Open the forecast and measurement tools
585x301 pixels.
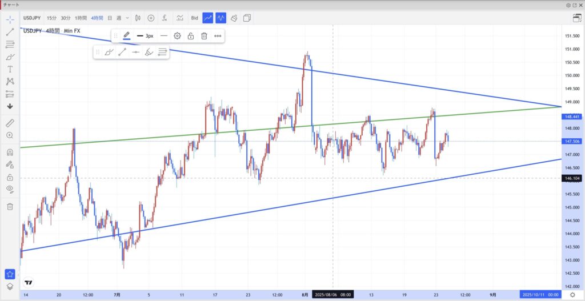point(10,94)
